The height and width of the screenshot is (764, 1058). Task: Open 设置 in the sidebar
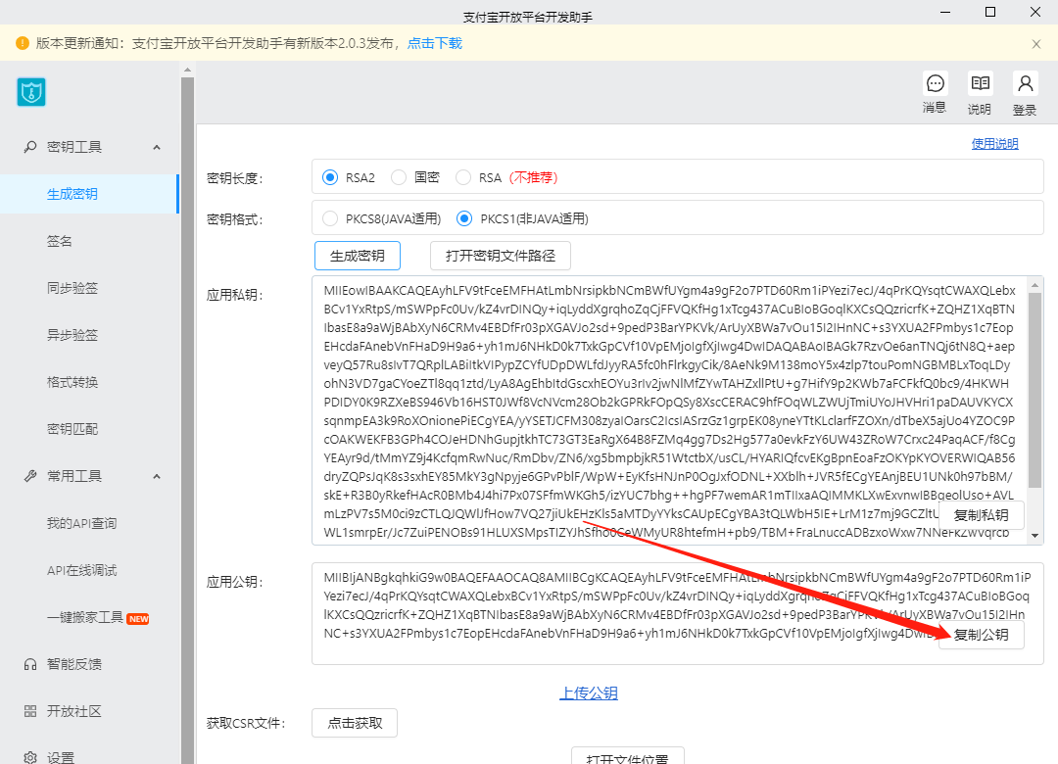(61, 757)
